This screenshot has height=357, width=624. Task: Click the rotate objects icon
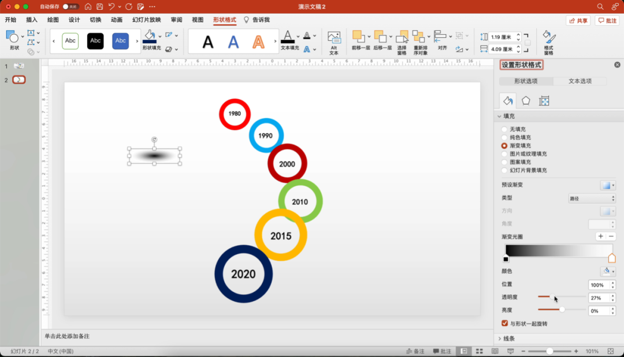click(x=460, y=49)
